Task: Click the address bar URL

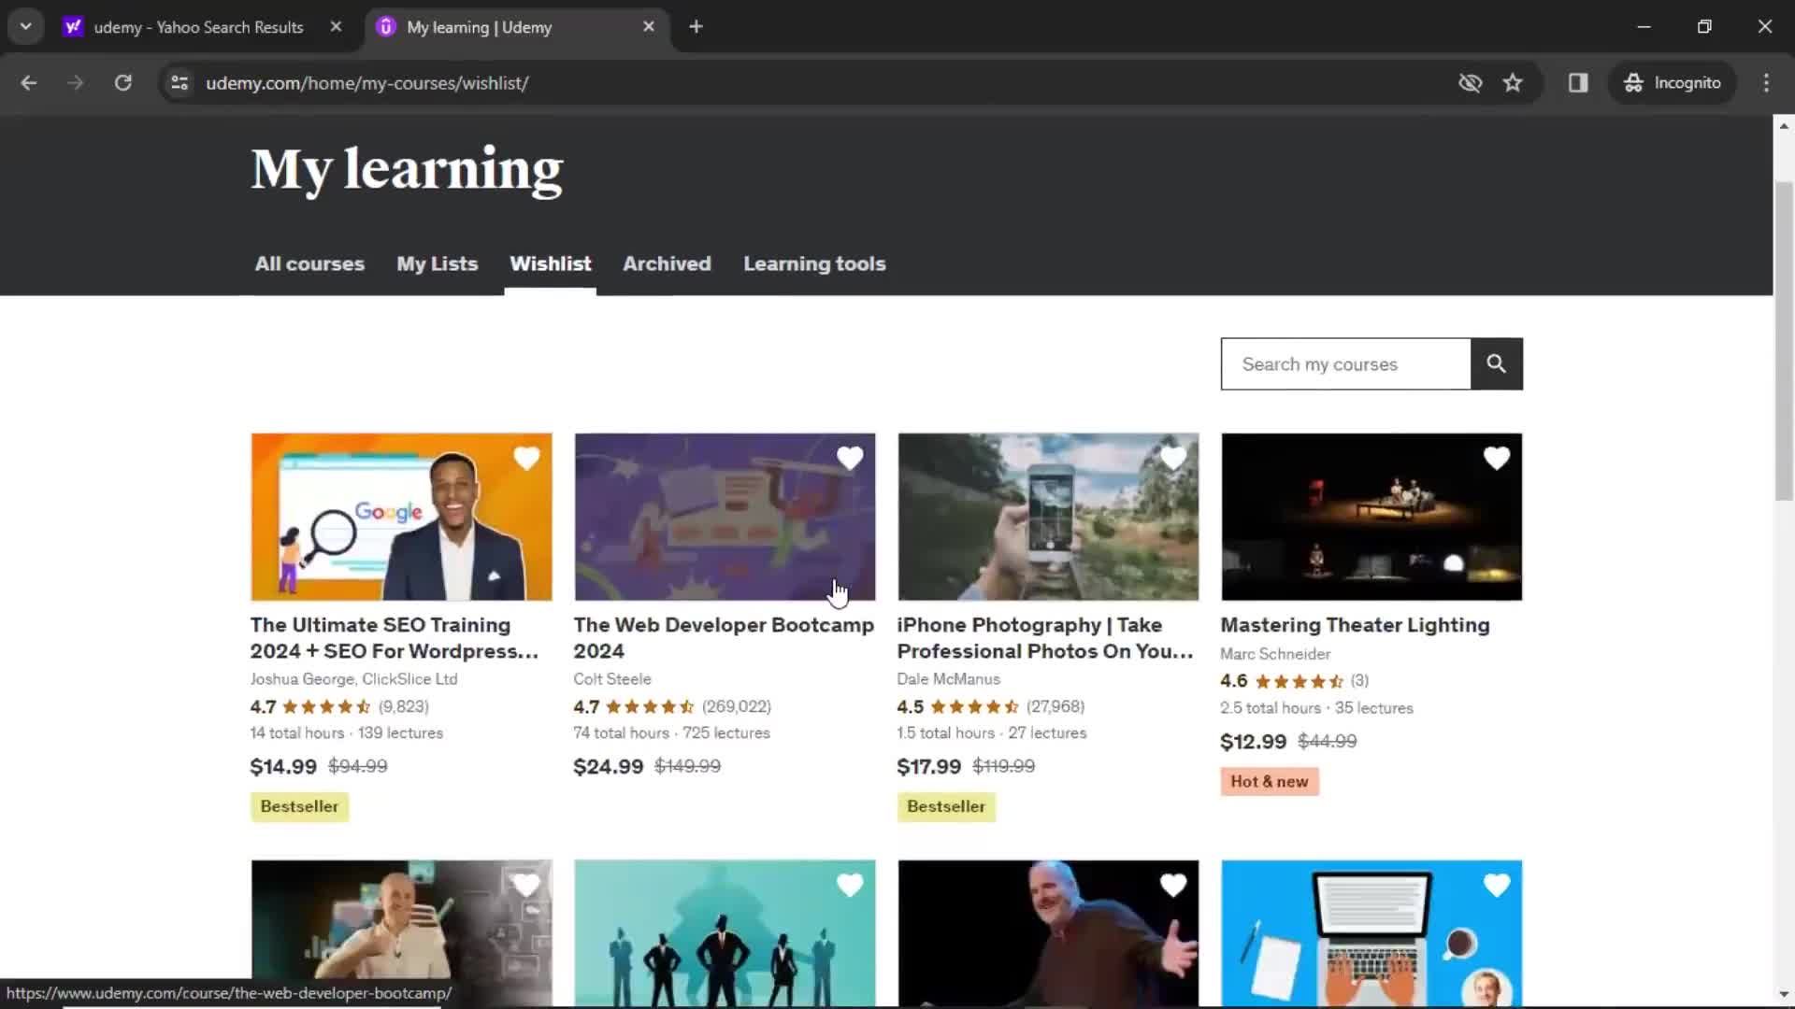Action: point(366,83)
